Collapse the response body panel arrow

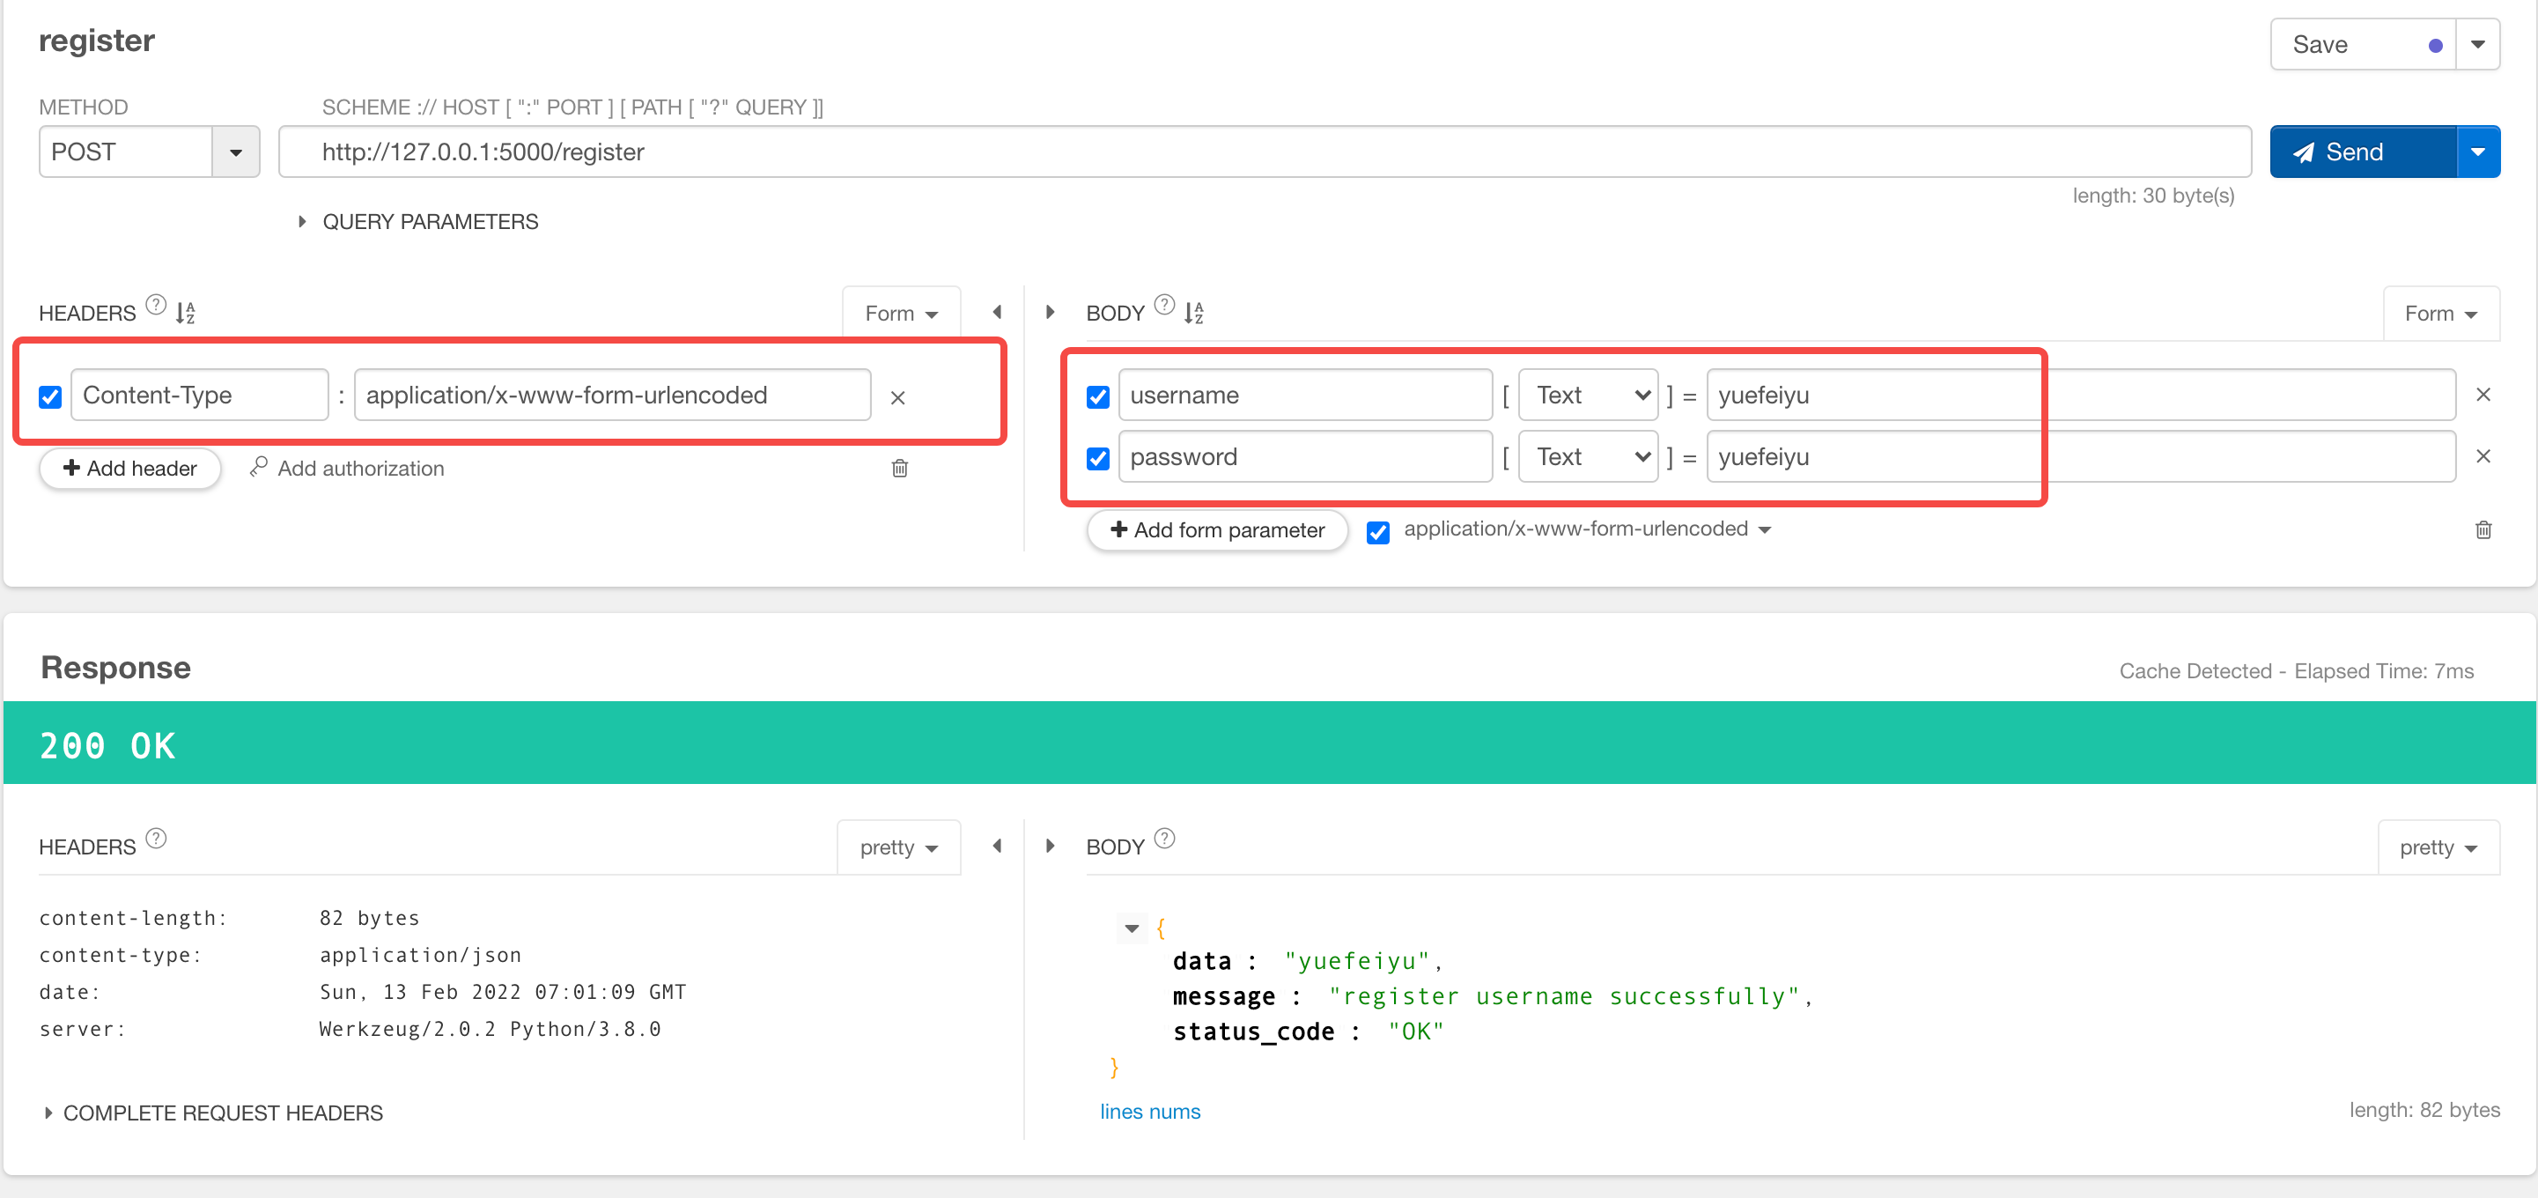1051,847
